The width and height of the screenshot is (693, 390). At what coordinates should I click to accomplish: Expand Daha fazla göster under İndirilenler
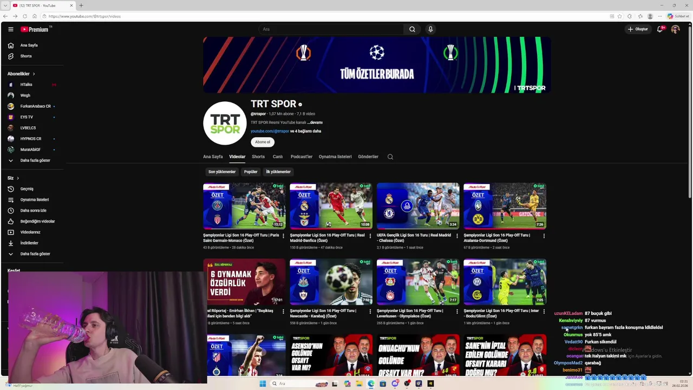coord(35,253)
